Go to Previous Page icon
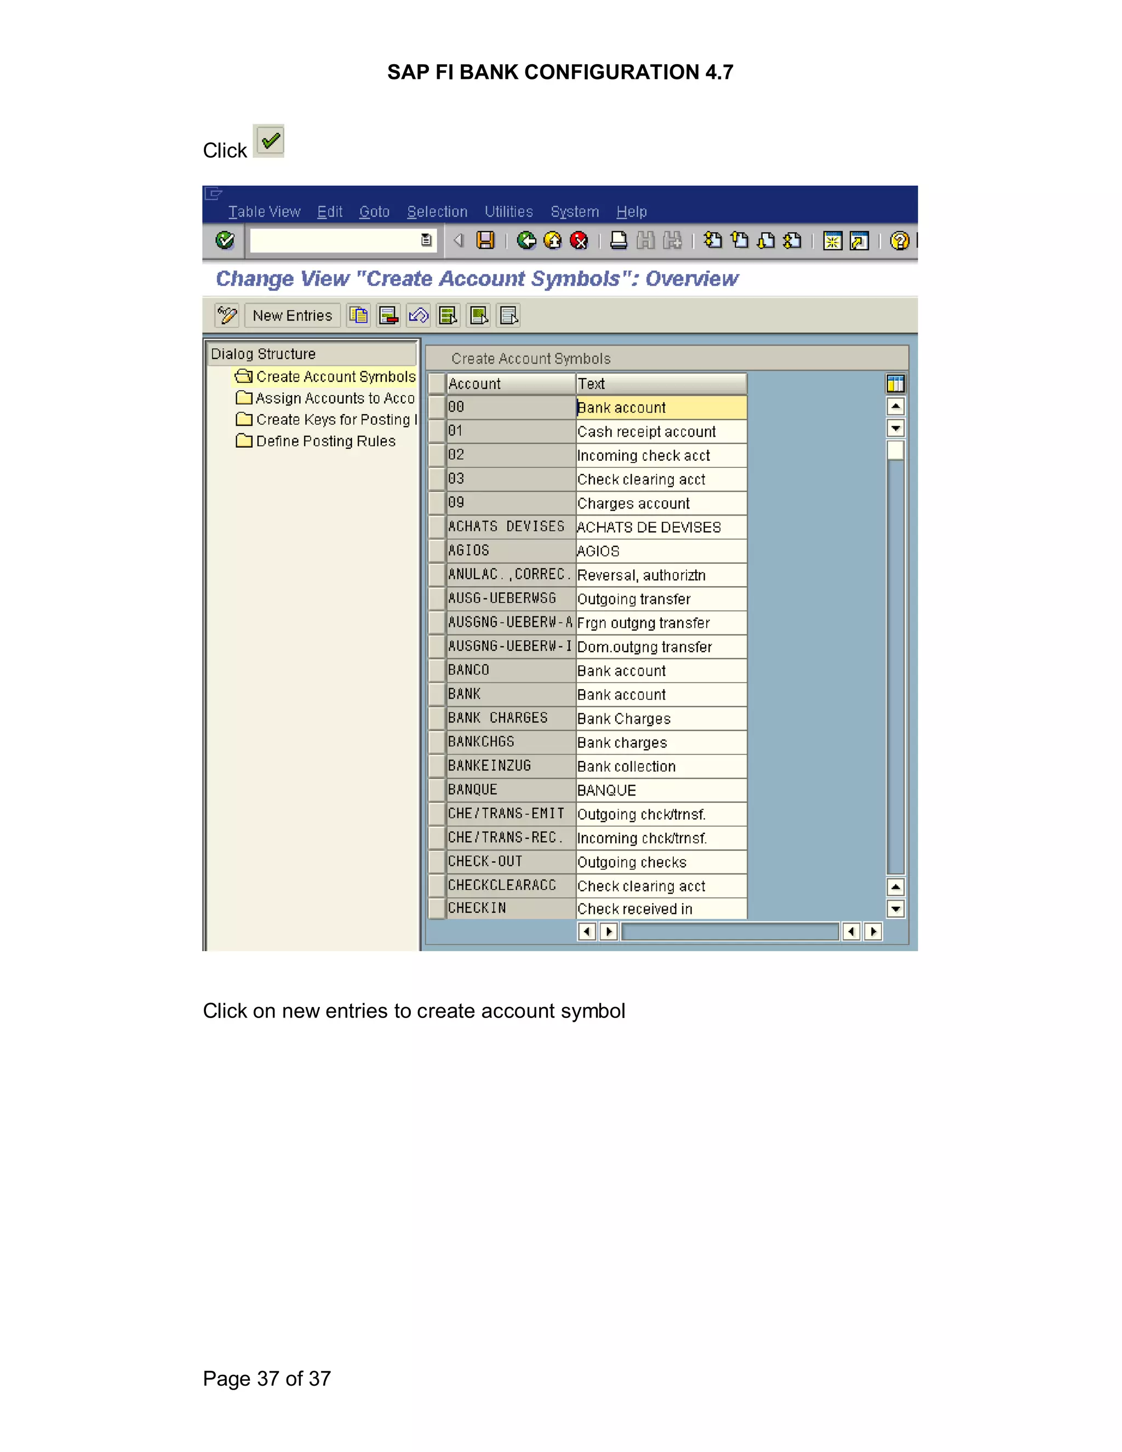The width and height of the screenshot is (1122, 1452). [x=739, y=240]
